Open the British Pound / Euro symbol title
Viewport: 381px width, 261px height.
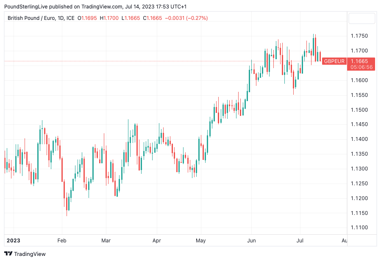coord(41,18)
